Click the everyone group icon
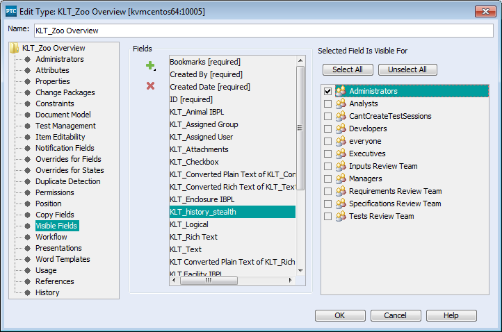Viewport: 502px width, 332px height. 341,141
